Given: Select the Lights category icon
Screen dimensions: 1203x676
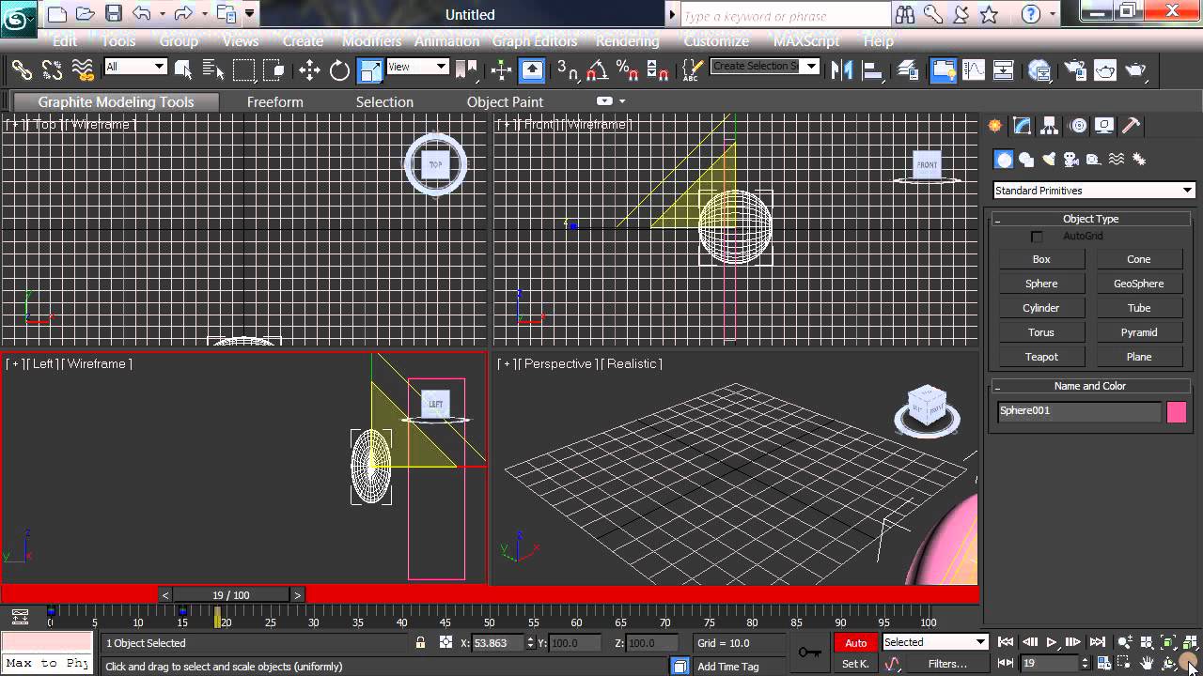Looking at the screenshot, I should [1049, 160].
